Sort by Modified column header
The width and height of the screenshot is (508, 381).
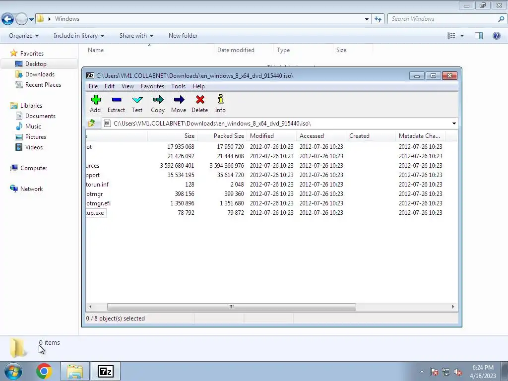tap(271, 136)
